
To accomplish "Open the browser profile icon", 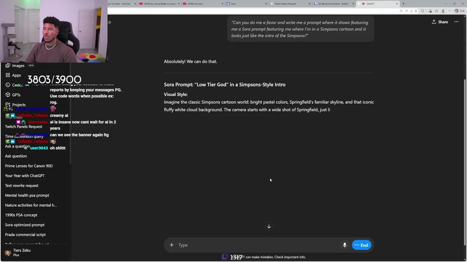I will coord(443,11).
